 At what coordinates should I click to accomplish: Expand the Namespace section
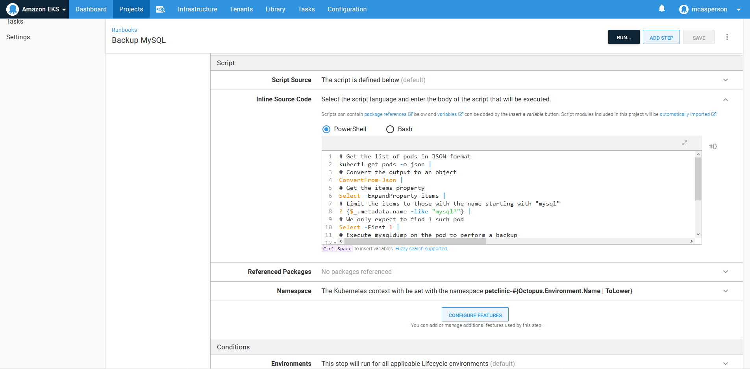pos(726,291)
